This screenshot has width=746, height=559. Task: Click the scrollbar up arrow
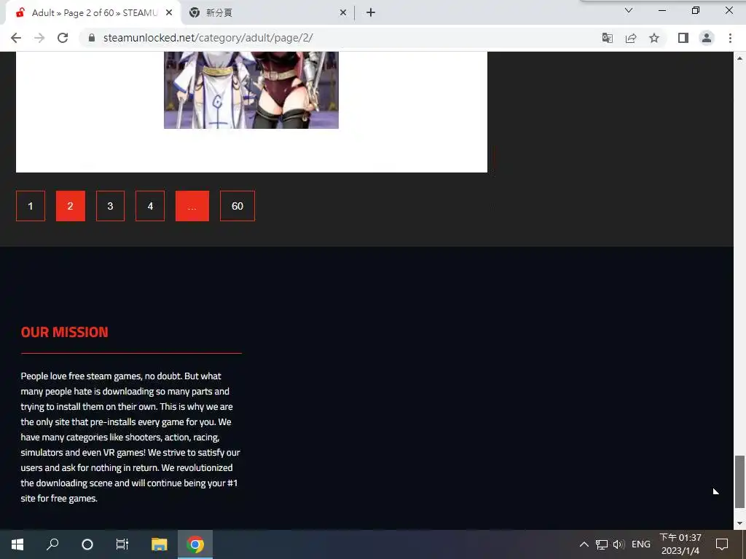coord(739,58)
